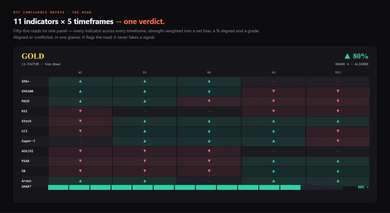Click the SMART row label
This screenshot has height=213, width=390.
click(27, 186)
